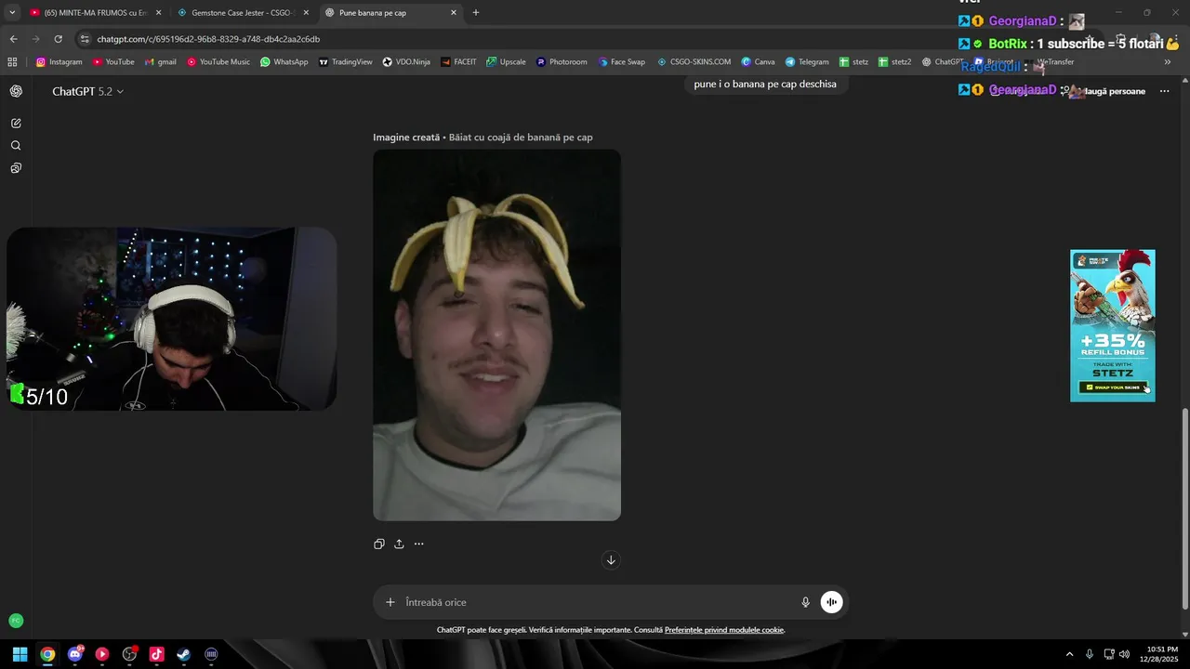Open the generated banana-on-head image
The image size is (1190, 669).
496,334
